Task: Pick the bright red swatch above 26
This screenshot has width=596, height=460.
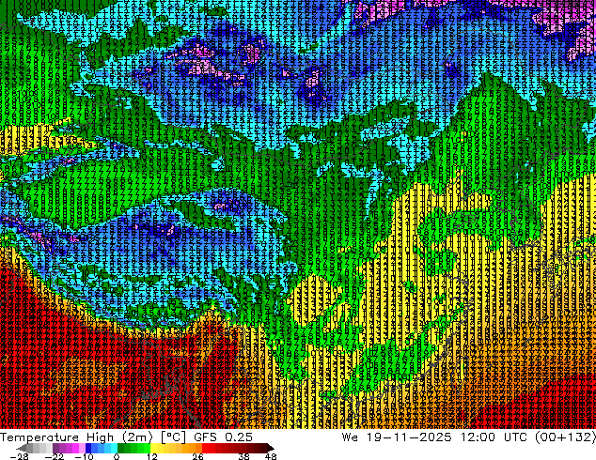Action: [205, 448]
